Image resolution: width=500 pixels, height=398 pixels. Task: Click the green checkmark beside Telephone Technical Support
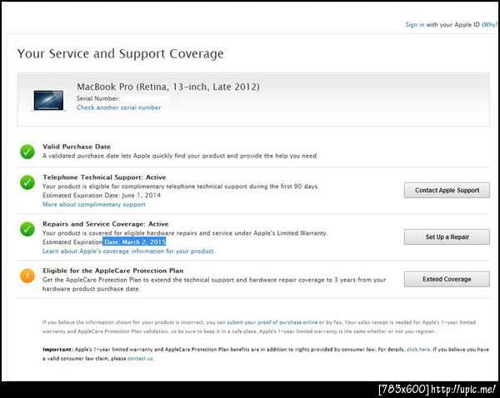(x=27, y=182)
